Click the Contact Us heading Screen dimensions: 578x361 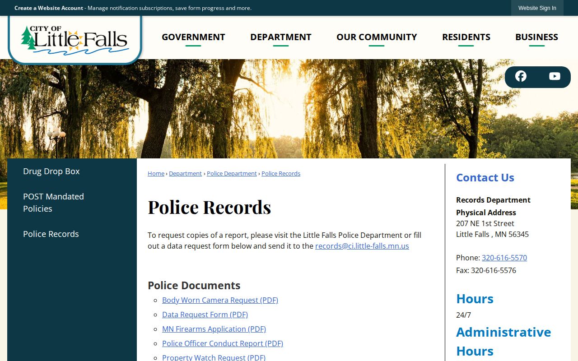485,177
